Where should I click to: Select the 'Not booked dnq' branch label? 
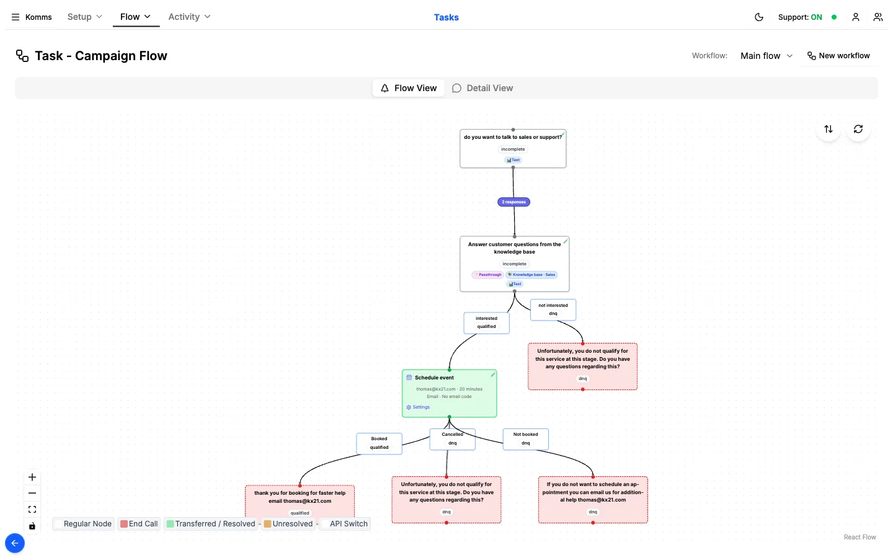tap(526, 439)
